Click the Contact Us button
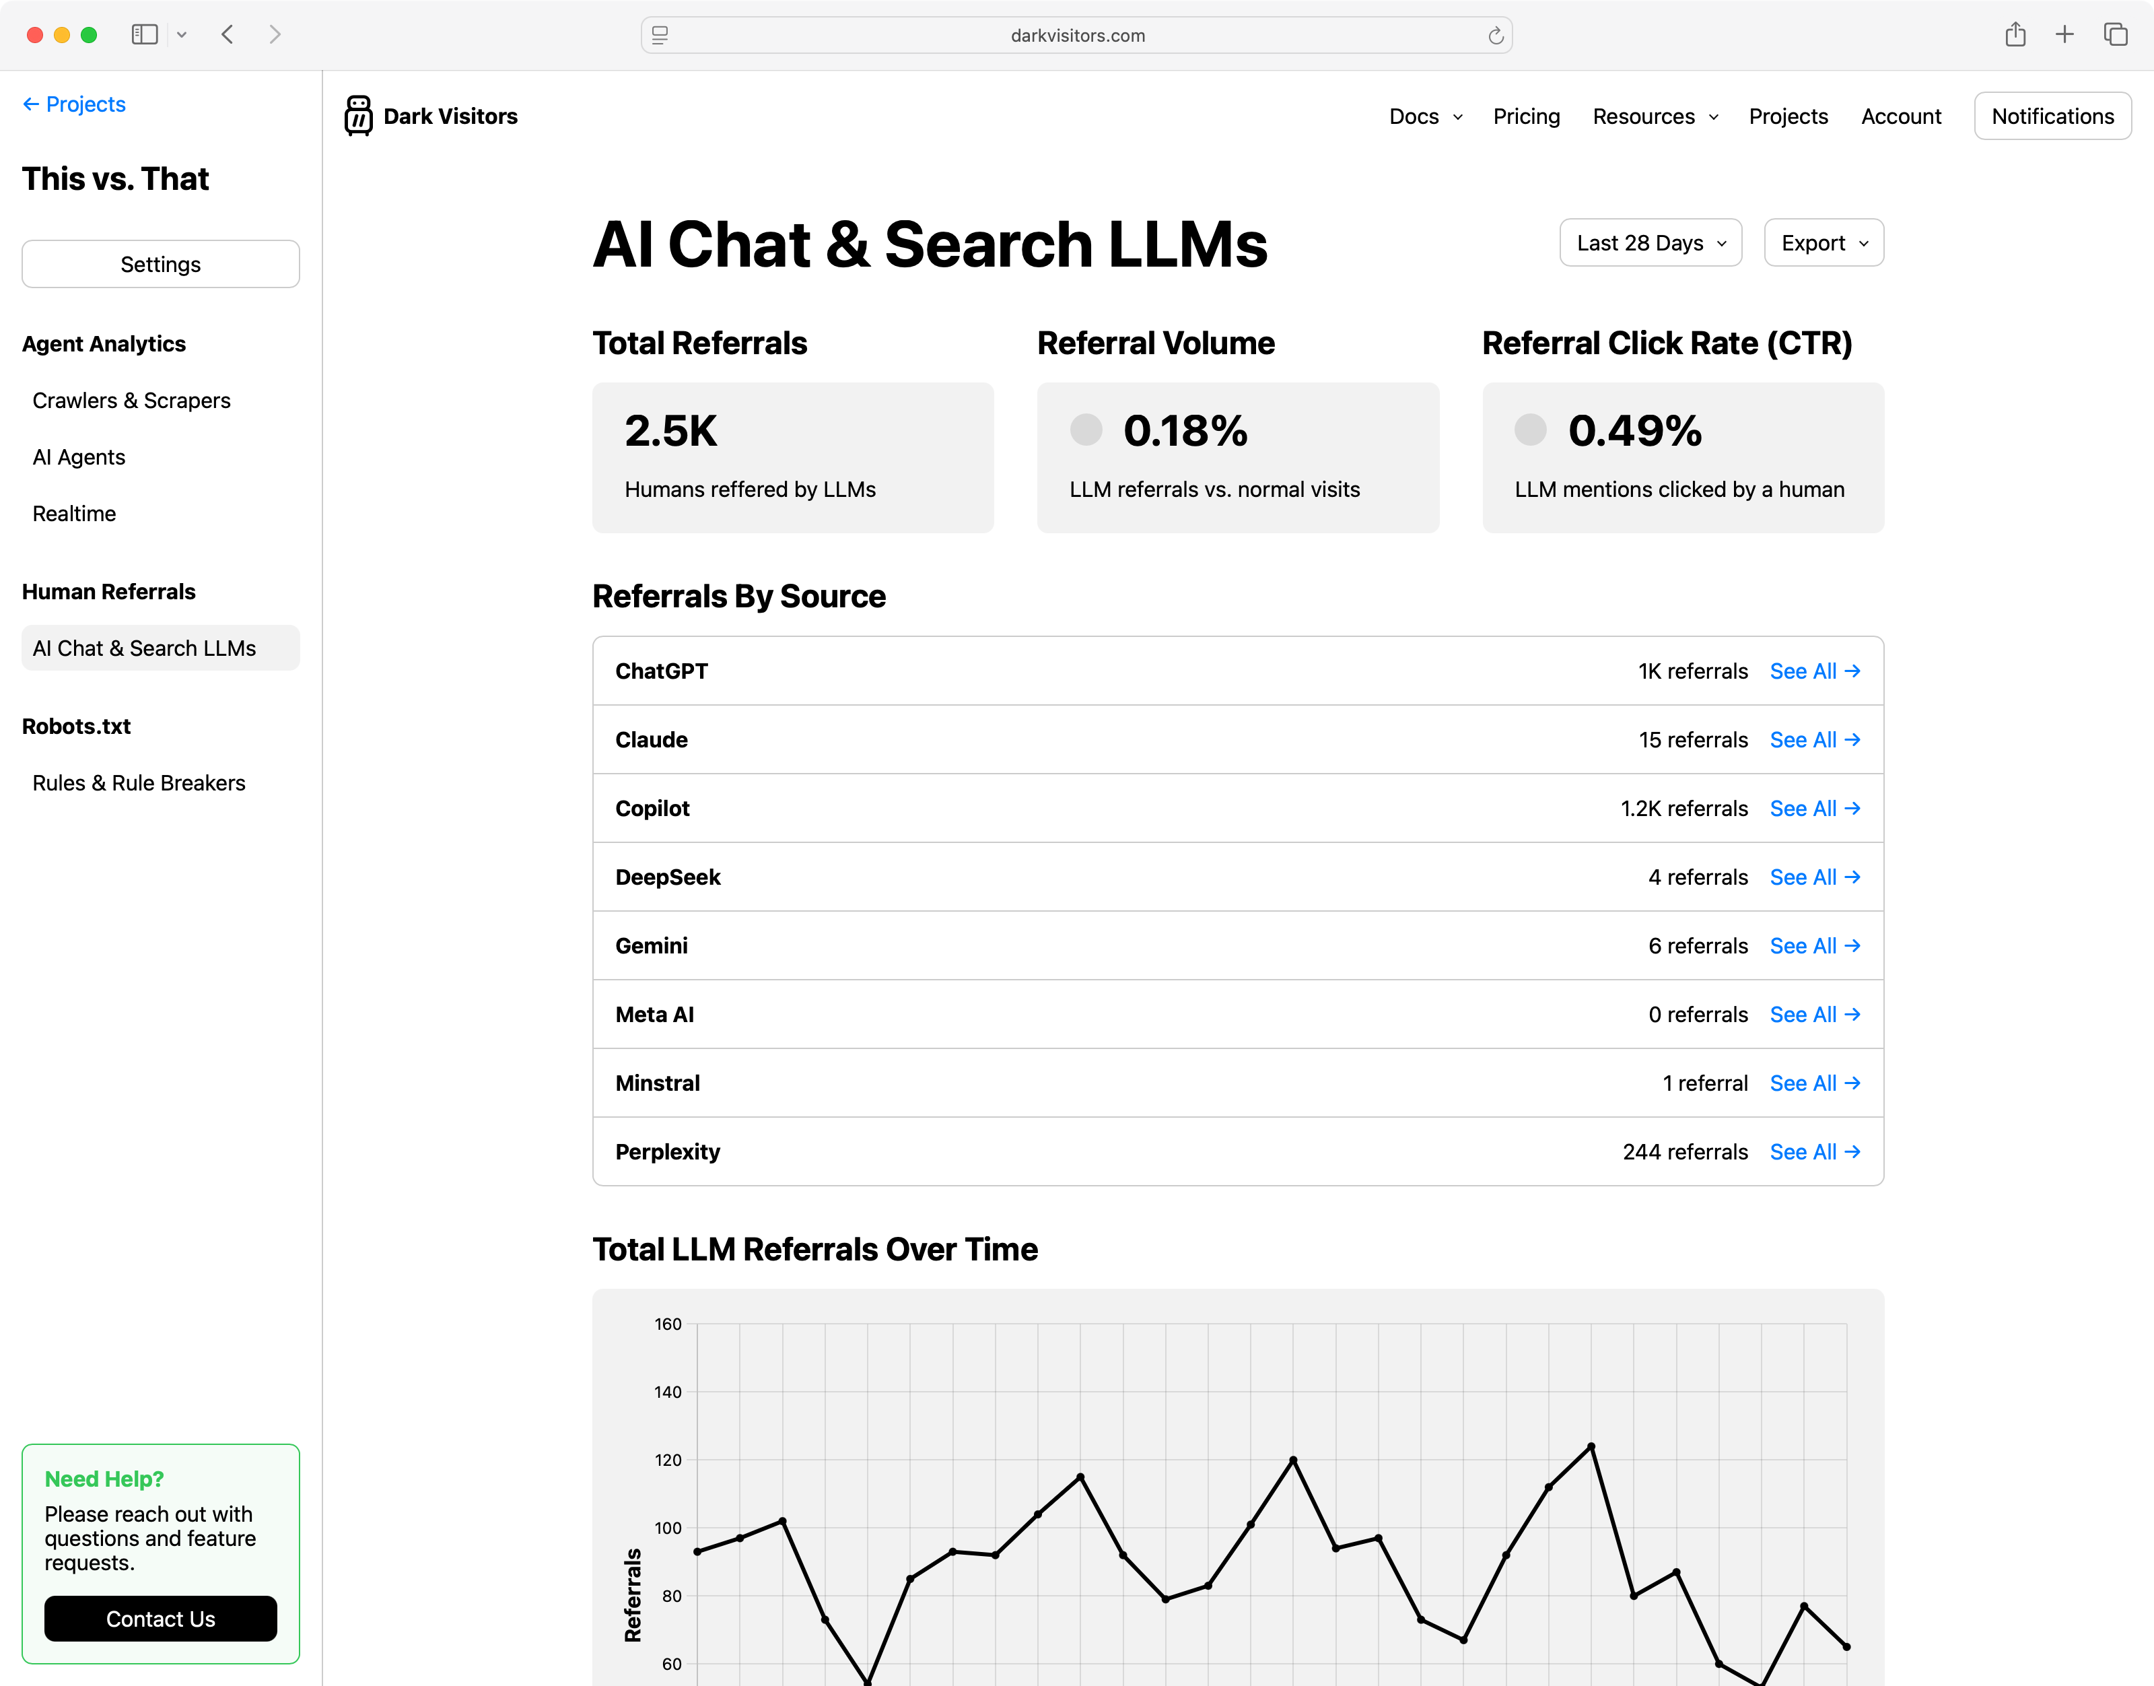2154x1686 pixels. click(x=161, y=1619)
